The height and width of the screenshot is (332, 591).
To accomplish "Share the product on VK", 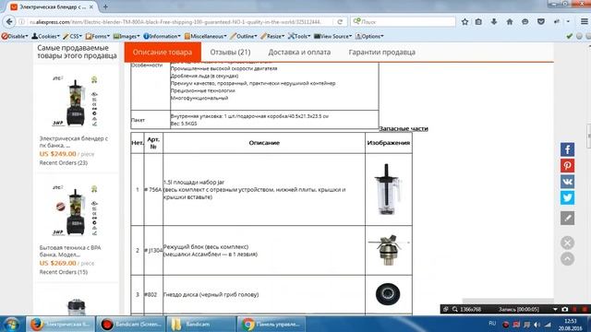I will (567, 182).
